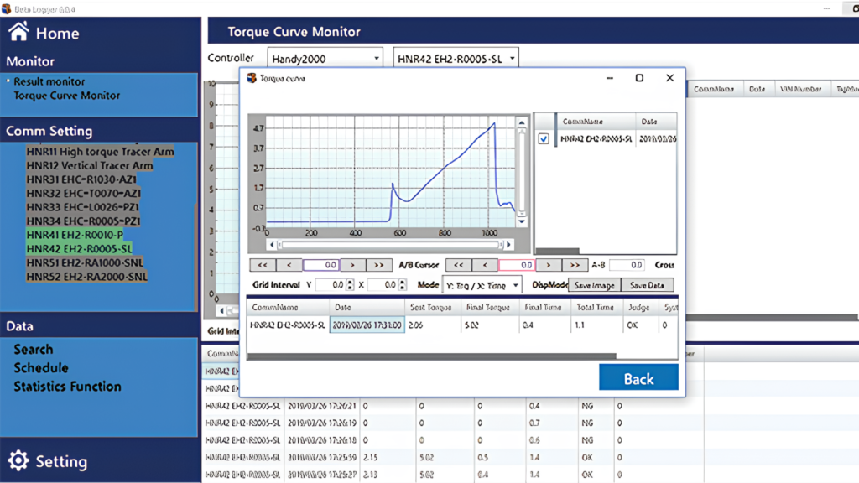Step A cursor forward with > arrow
Screen dimensions: 859x483
click(x=352, y=265)
